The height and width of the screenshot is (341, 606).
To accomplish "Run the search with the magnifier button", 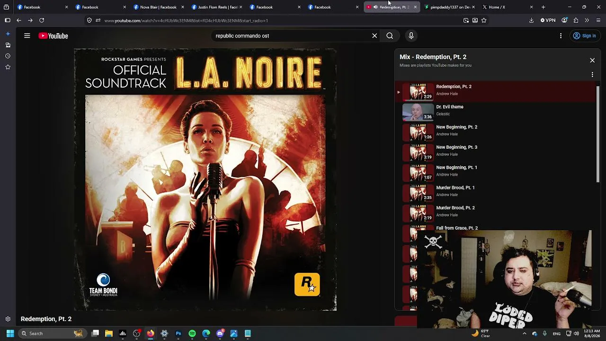I will pos(390,36).
